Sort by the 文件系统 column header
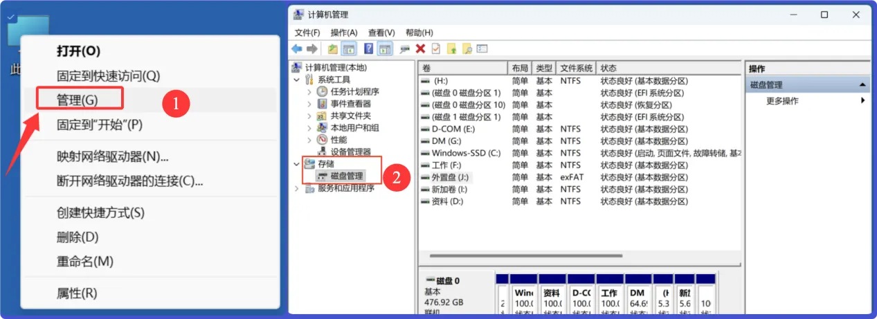 click(x=577, y=69)
